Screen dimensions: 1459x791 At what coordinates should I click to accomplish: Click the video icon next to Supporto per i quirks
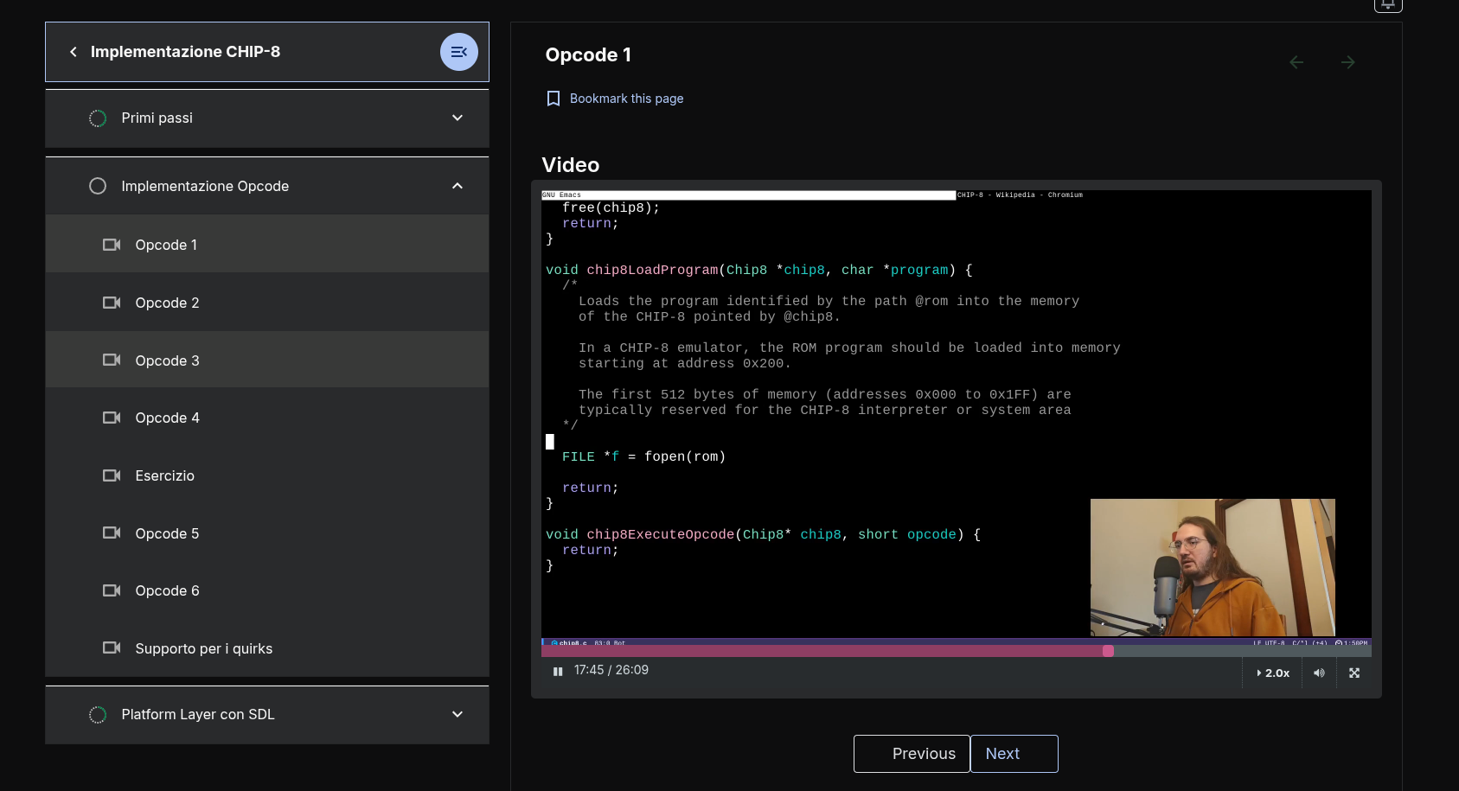coord(112,647)
